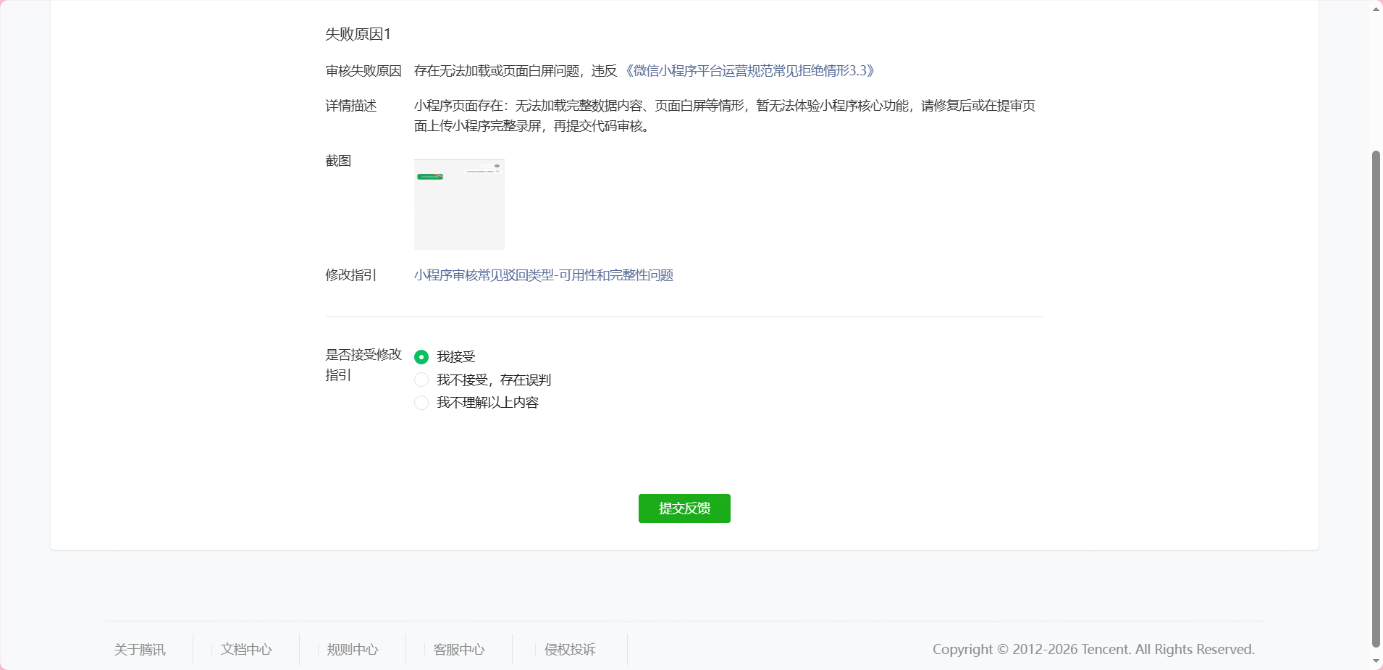Click the vertical scrollbar thumb

(x=1376, y=398)
